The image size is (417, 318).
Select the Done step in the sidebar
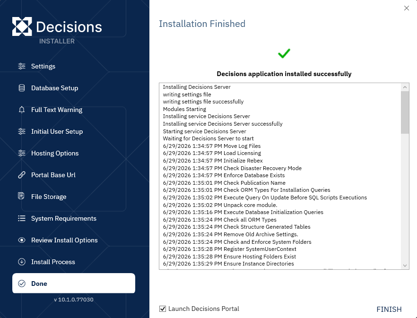coord(74,284)
